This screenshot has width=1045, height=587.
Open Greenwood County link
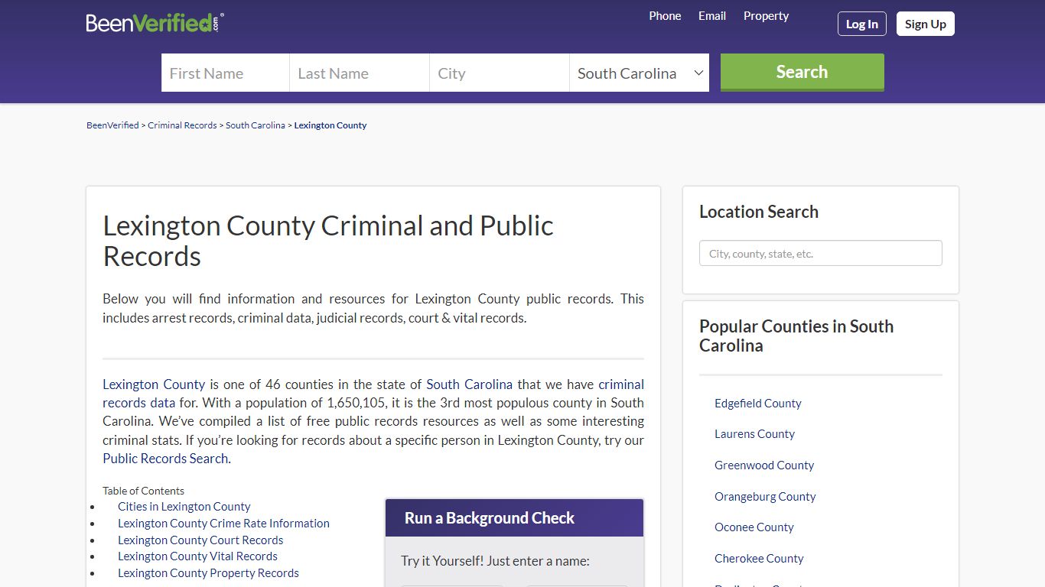[x=764, y=465]
